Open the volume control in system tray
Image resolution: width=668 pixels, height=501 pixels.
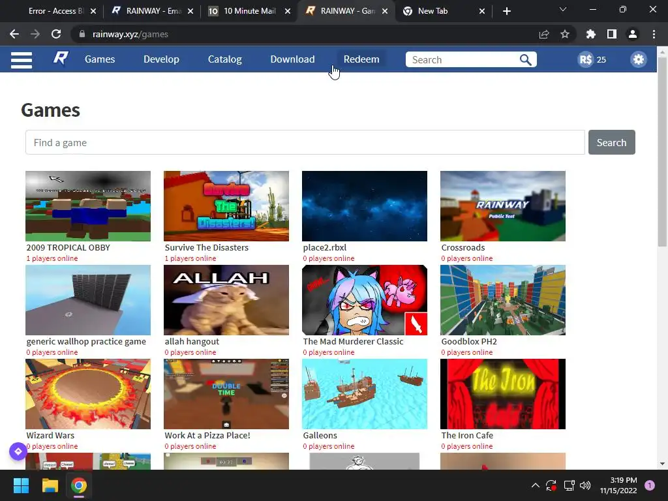(585, 485)
